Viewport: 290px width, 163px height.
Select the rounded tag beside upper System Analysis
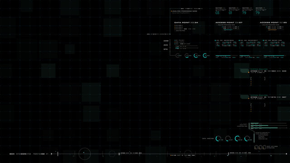(245, 71)
